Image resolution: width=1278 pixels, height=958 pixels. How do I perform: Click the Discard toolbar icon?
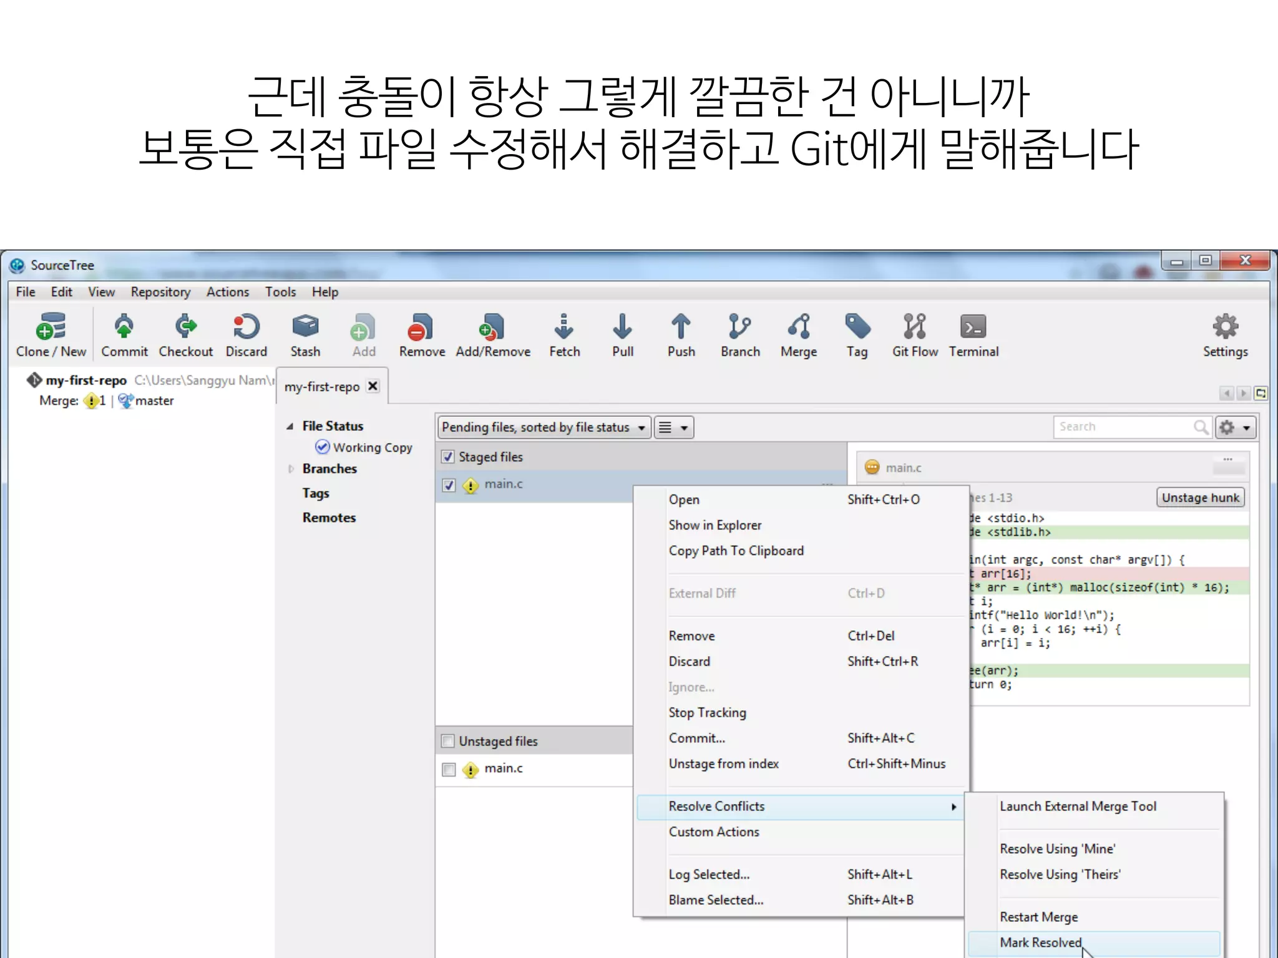point(246,327)
